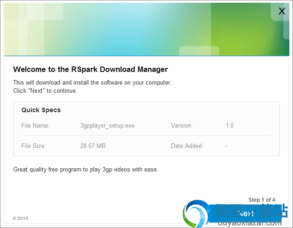The image size is (293, 228).
Task: Click the Date Added: label
Action: tap(187, 146)
